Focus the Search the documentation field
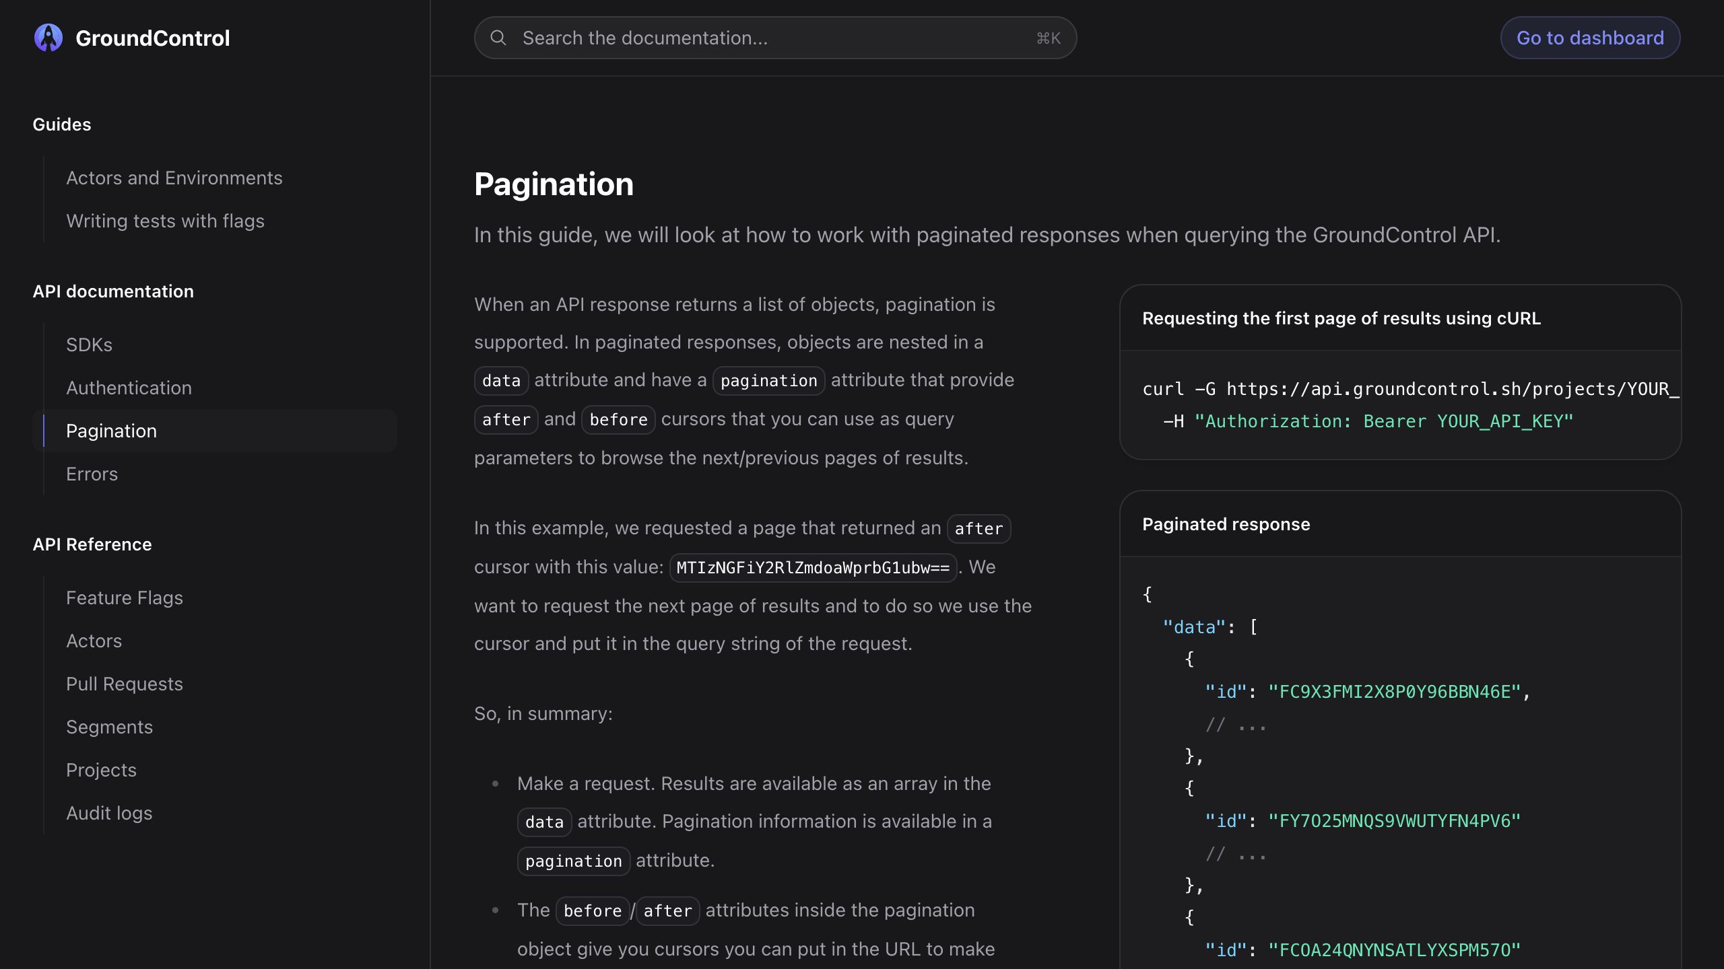Viewport: 1724px width, 969px height. click(x=775, y=38)
